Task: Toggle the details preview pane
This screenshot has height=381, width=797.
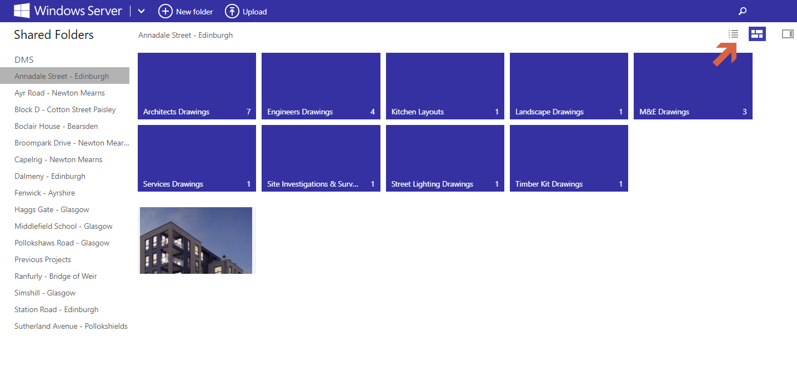Action: pos(788,34)
